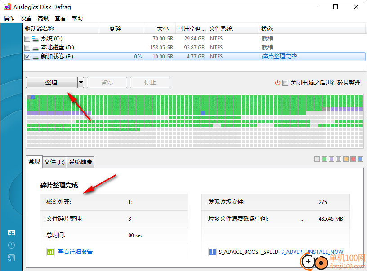This screenshot has width=367, height=271.
Task: Click the 停止 button
Action: 150,82
